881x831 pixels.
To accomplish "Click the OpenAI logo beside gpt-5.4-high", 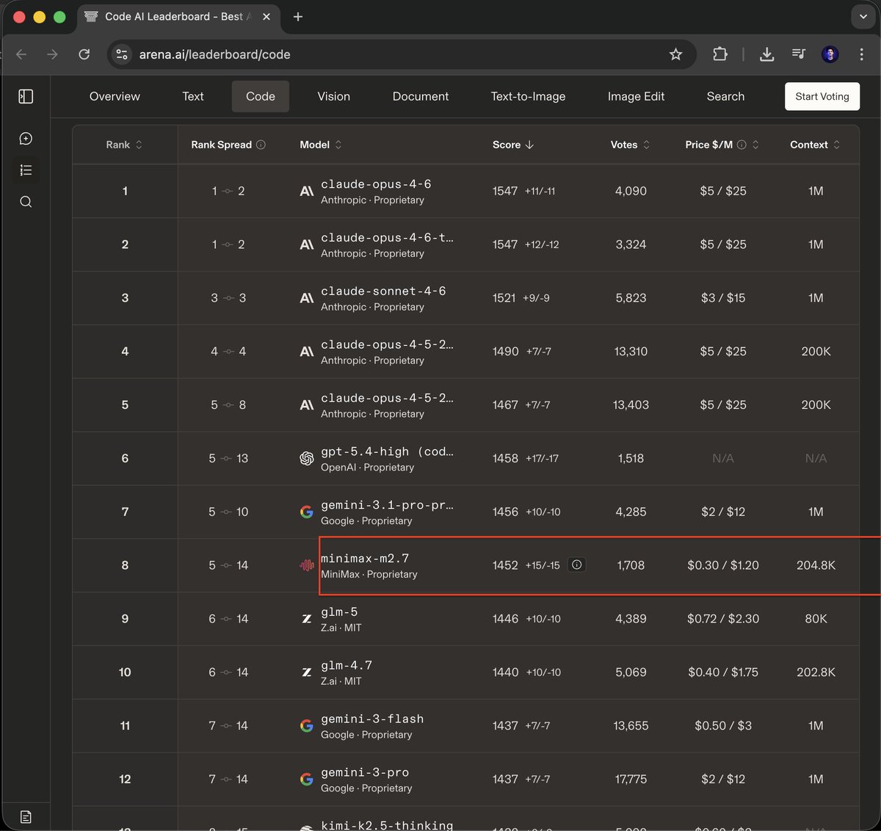I will click(x=307, y=459).
